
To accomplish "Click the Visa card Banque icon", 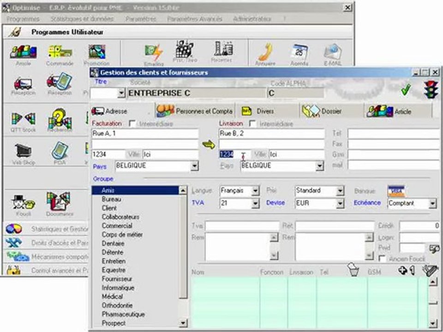I will [x=396, y=191].
